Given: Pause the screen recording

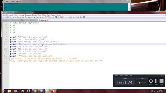Looking at the screenshot, I should [156, 82].
